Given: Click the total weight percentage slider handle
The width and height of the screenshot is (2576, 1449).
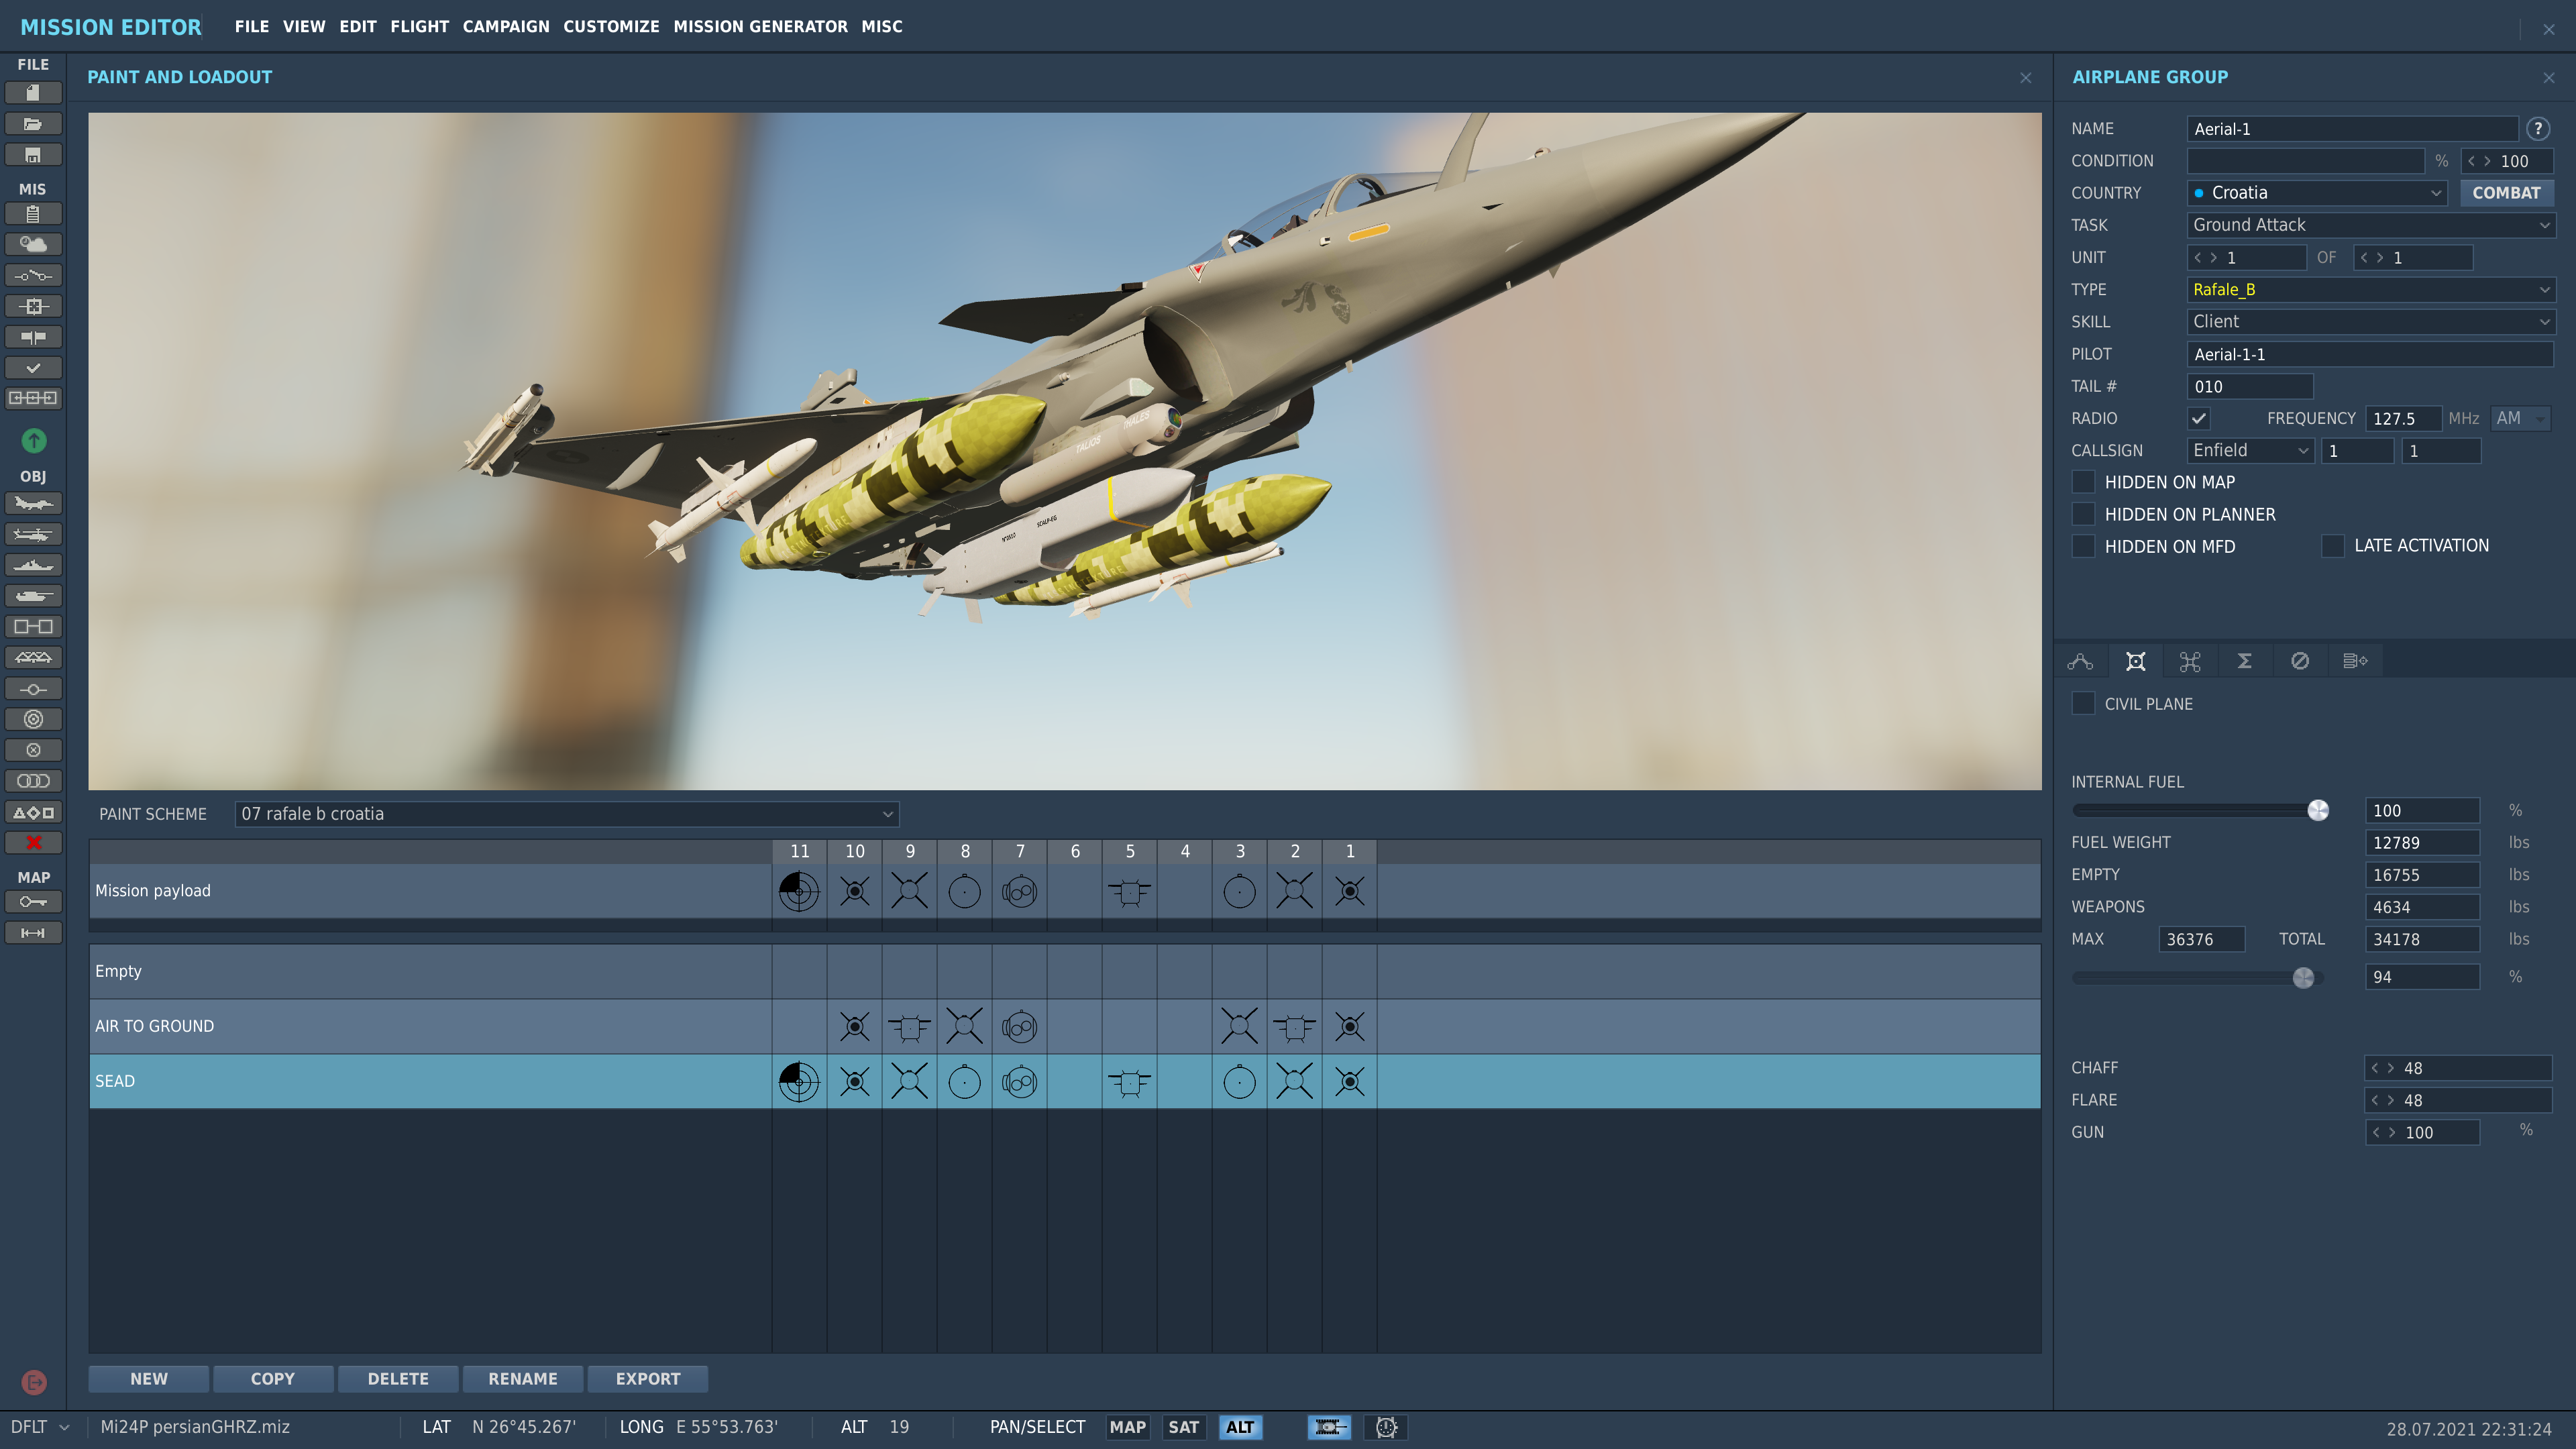Looking at the screenshot, I should click(x=2303, y=977).
